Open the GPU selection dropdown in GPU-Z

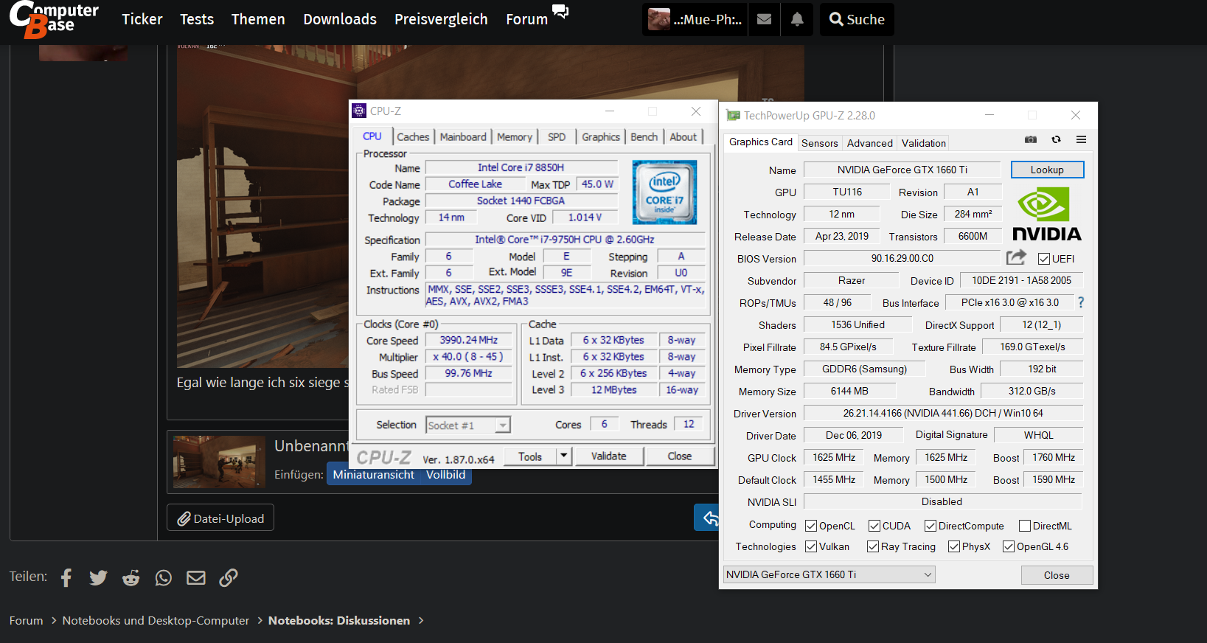pos(829,574)
